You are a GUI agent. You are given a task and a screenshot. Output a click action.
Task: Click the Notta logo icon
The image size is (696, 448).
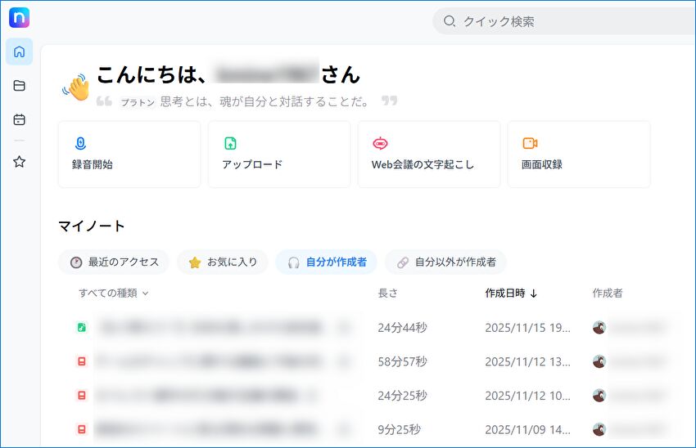point(19,17)
